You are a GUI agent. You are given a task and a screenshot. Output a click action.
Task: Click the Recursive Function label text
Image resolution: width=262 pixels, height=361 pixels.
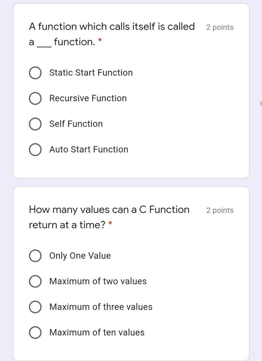88,98
